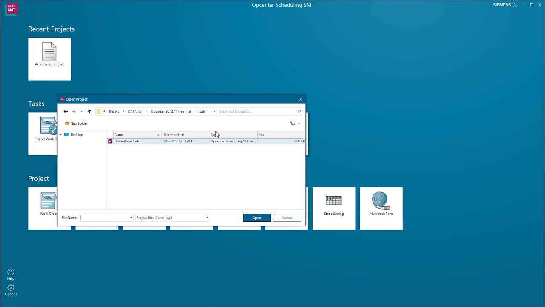Go forward in the Open Project dialog
This screenshot has width=545, height=307.
(x=73, y=111)
